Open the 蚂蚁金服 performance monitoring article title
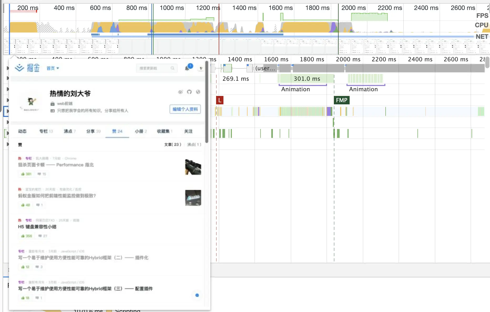Screen dimensions: 490x312 [x=57, y=196]
